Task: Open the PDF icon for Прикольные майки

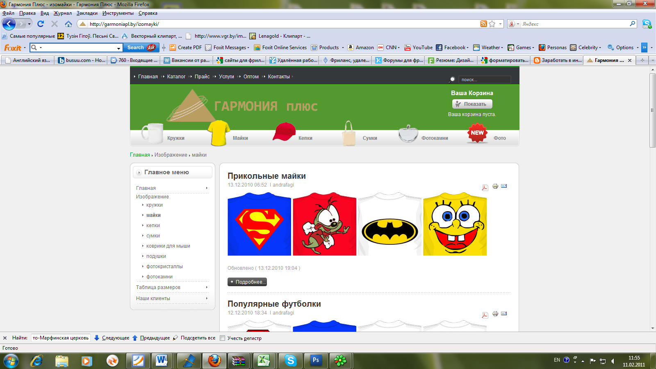Action: point(485,187)
